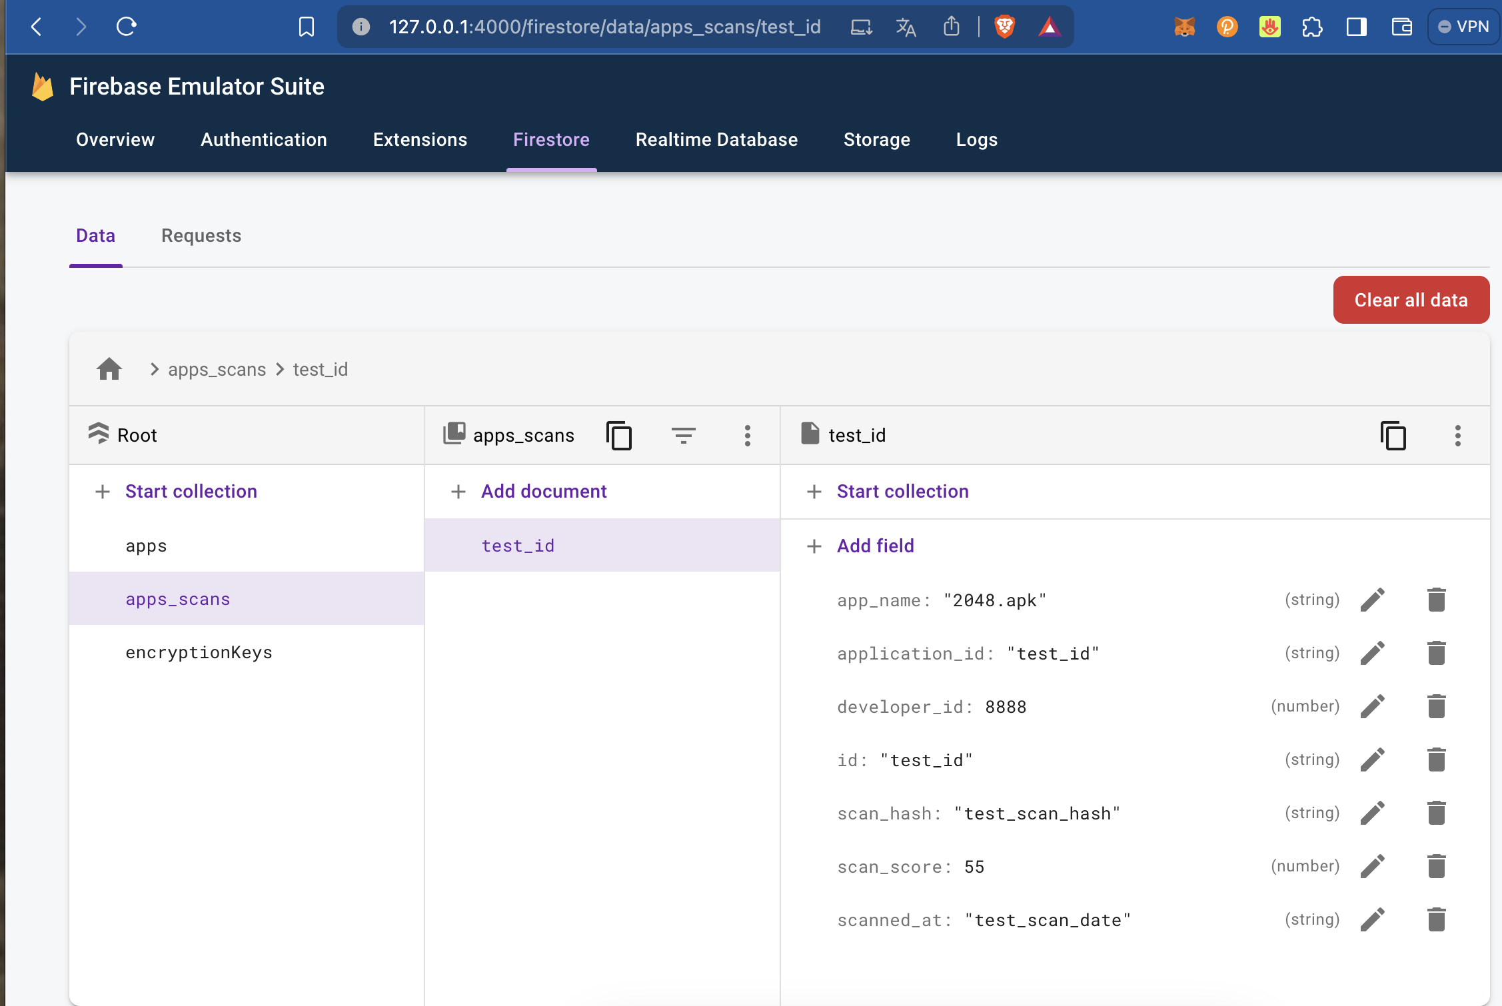The height and width of the screenshot is (1006, 1502).
Task: Delete the application_id field
Action: 1437,653
